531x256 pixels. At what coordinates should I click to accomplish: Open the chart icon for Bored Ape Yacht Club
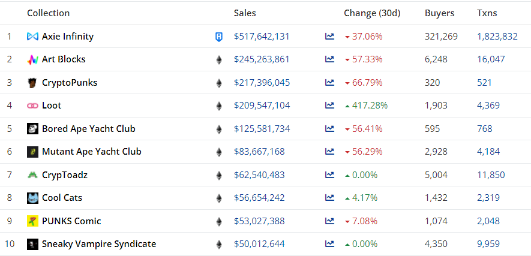click(x=329, y=129)
